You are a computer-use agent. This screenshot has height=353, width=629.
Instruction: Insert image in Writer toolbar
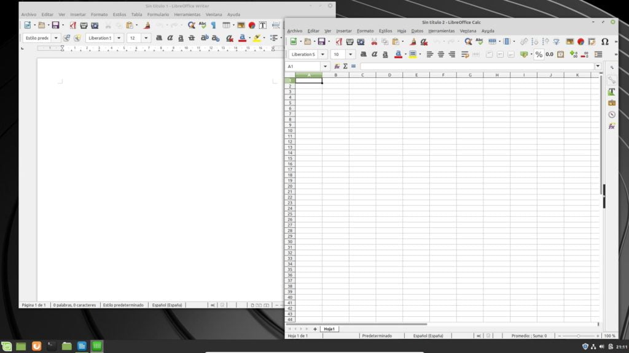click(241, 25)
